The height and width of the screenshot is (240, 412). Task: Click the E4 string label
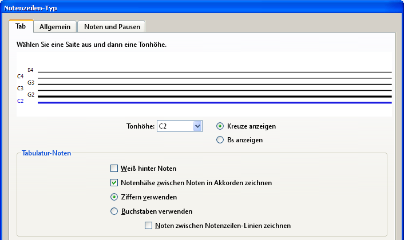point(30,70)
